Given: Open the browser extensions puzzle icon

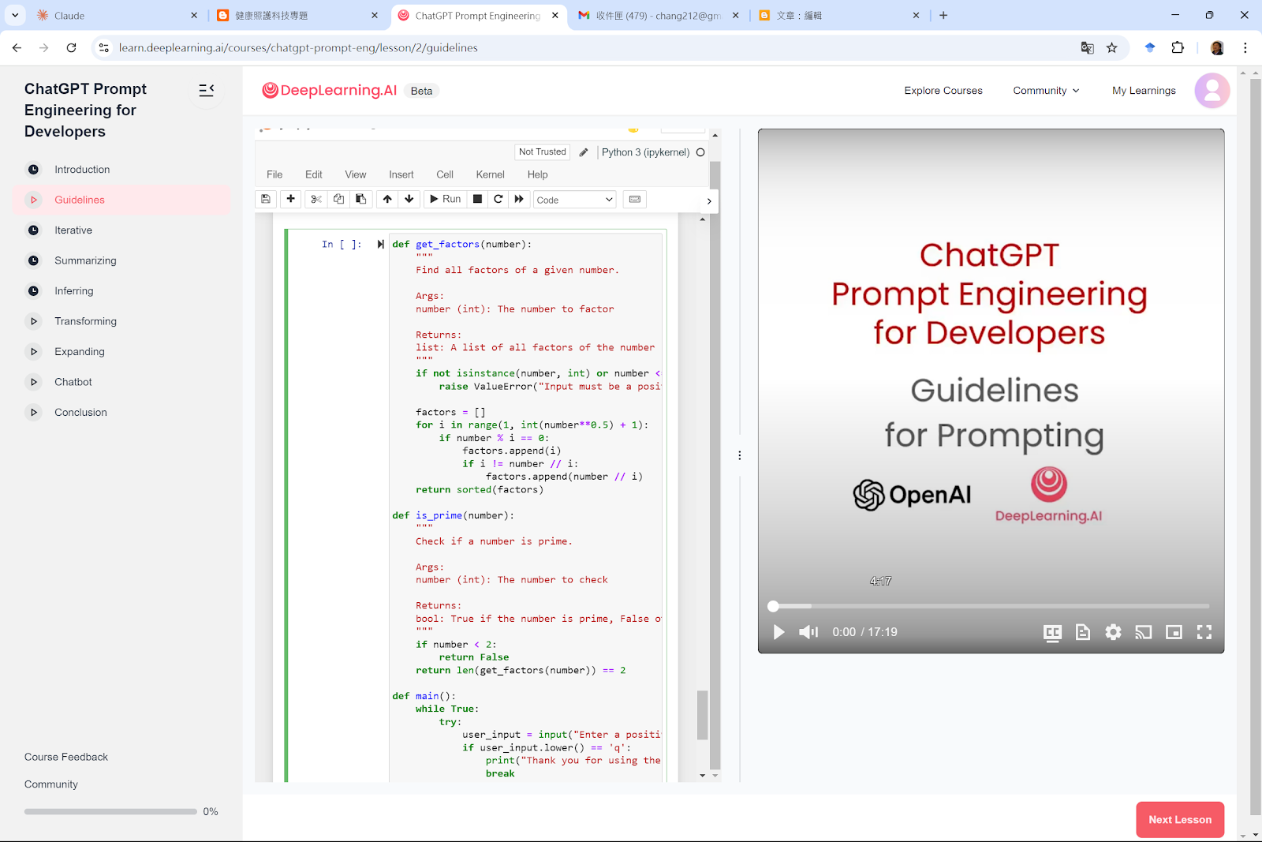Looking at the screenshot, I should click(x=1178, y=48).
